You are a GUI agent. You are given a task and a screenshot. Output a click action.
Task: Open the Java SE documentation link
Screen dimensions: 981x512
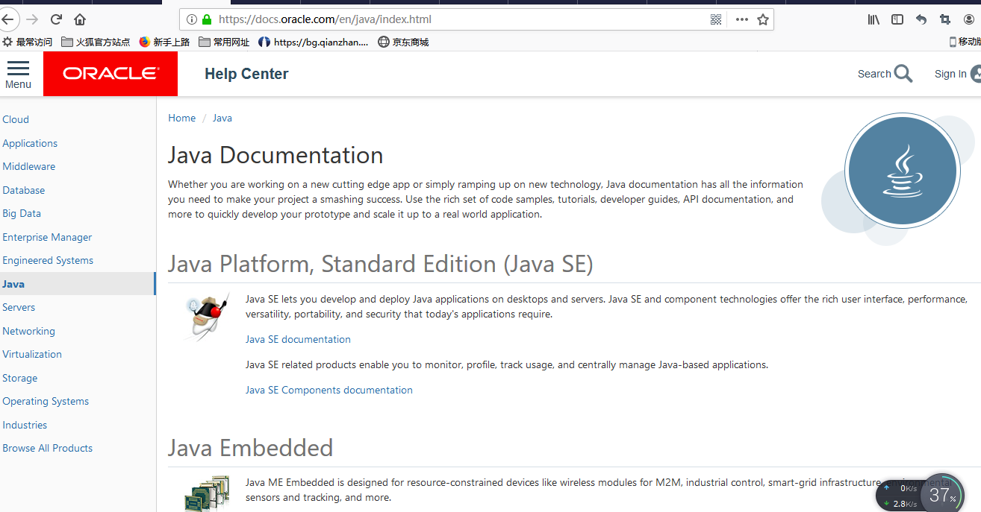tap(298, 339)
